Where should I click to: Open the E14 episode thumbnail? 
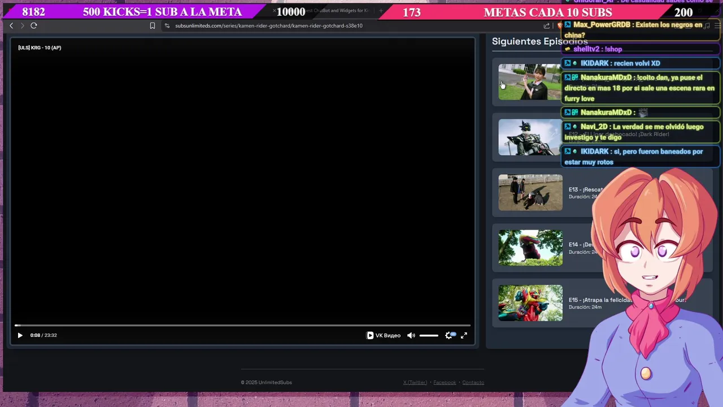[x=530, y=248]
